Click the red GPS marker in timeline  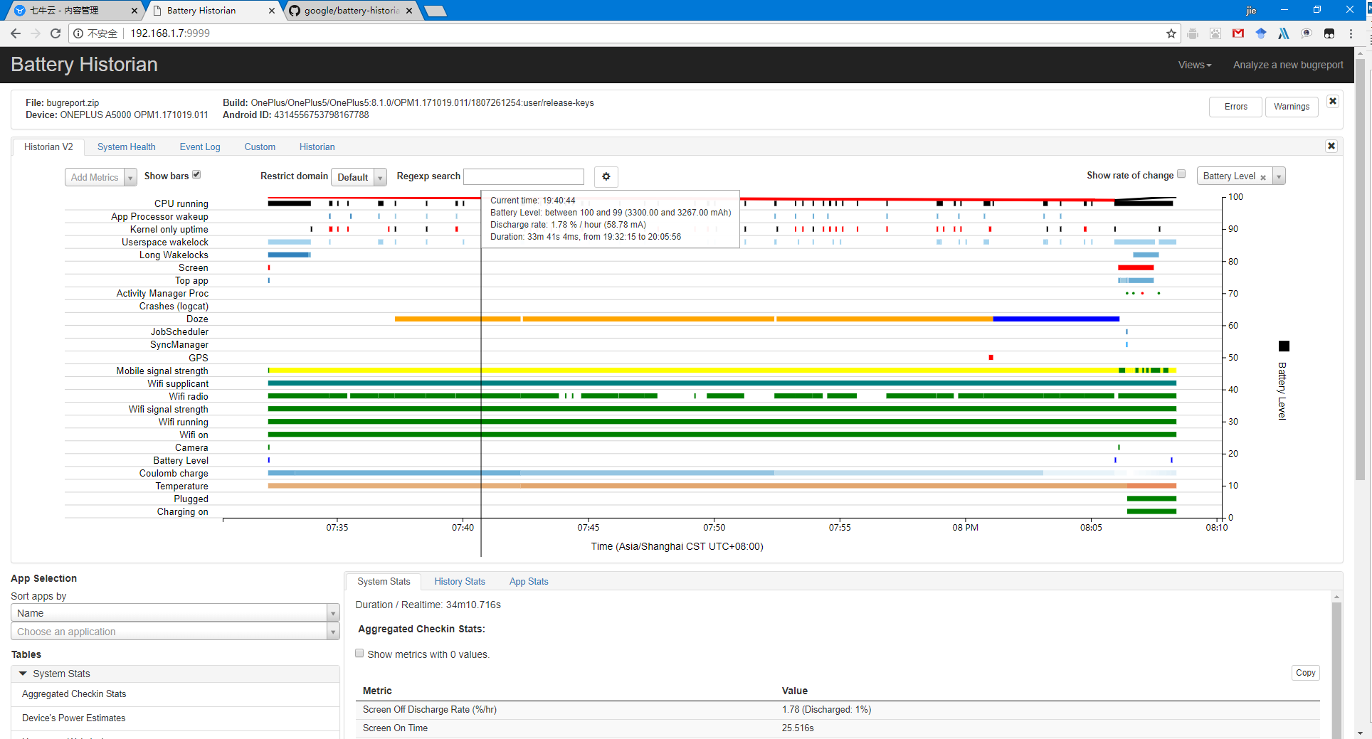coord(991,357)
